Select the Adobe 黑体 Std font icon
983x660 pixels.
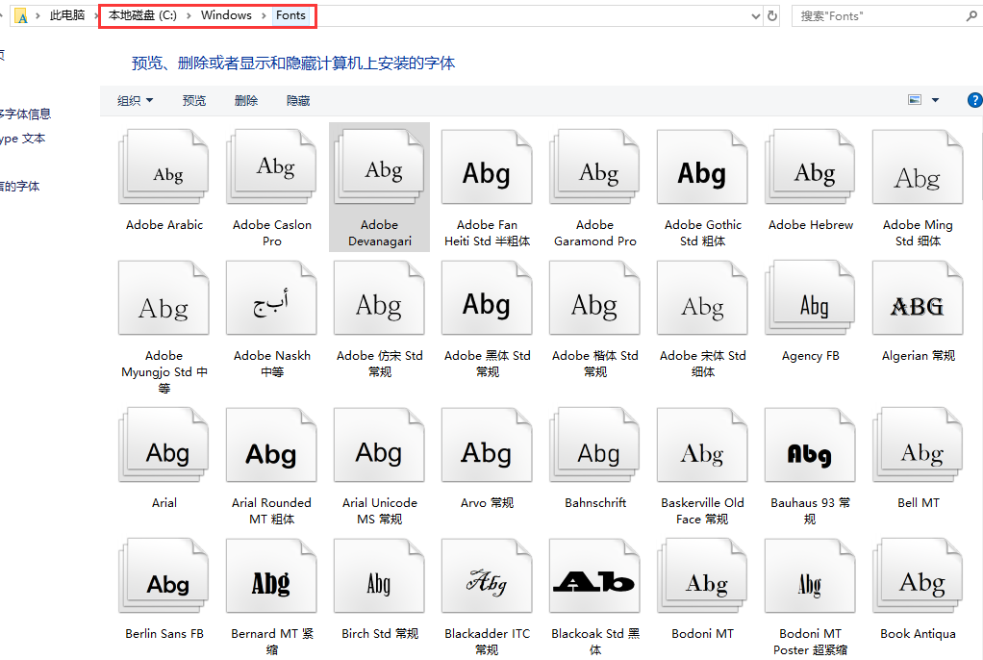(487, 298)
